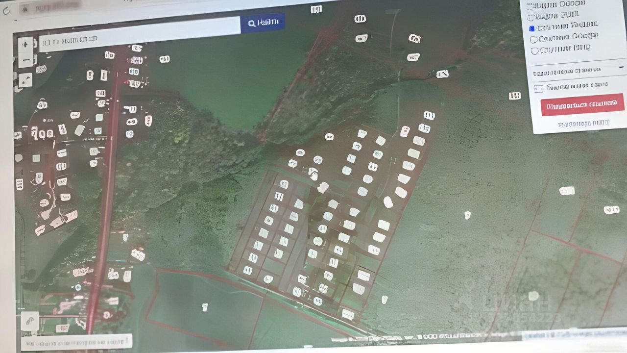The image size is (627, 353).
Task: Click the map tool button beneath the zoom controls
Action: 25,80
